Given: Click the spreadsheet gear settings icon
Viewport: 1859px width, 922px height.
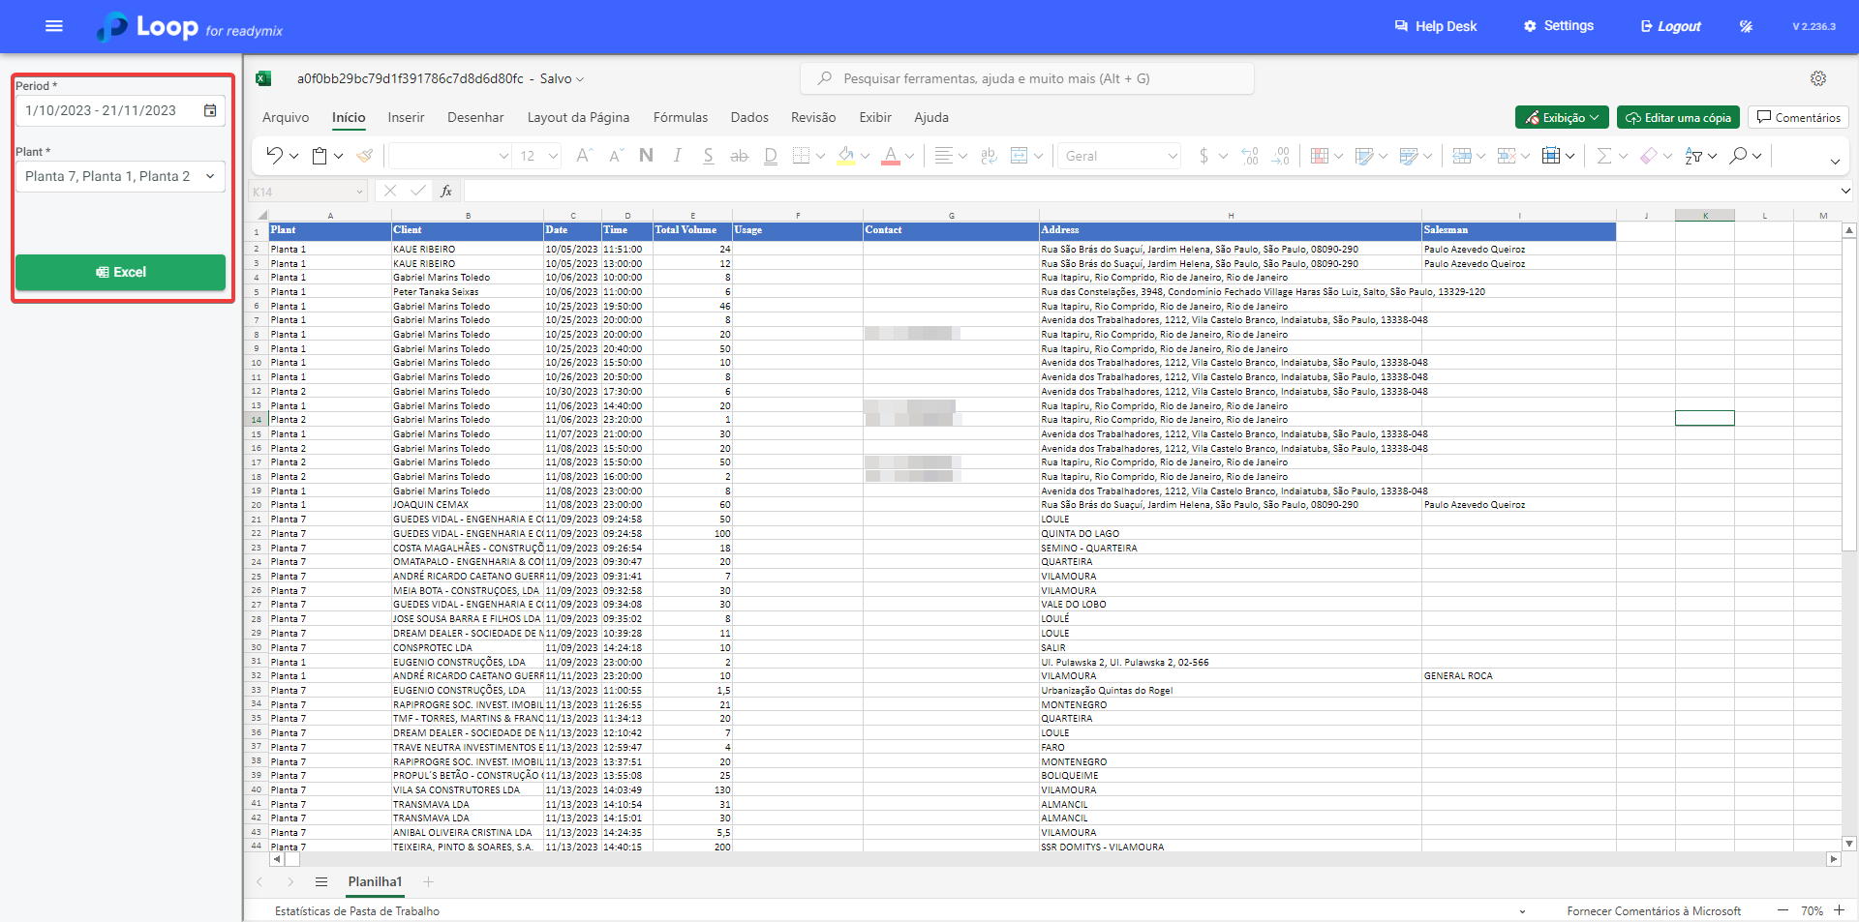Looking at the screenshot, I should pos(1818,78).
